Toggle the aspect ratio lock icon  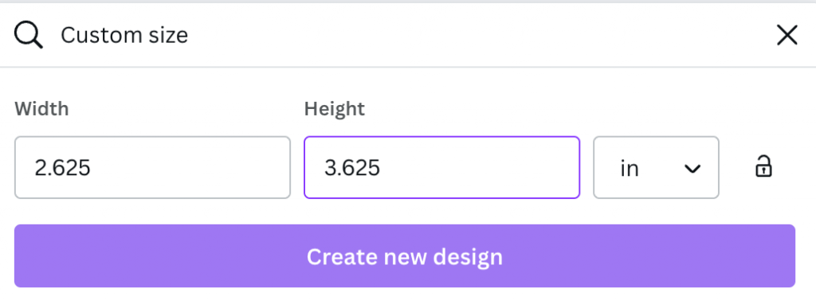(763, 166)
